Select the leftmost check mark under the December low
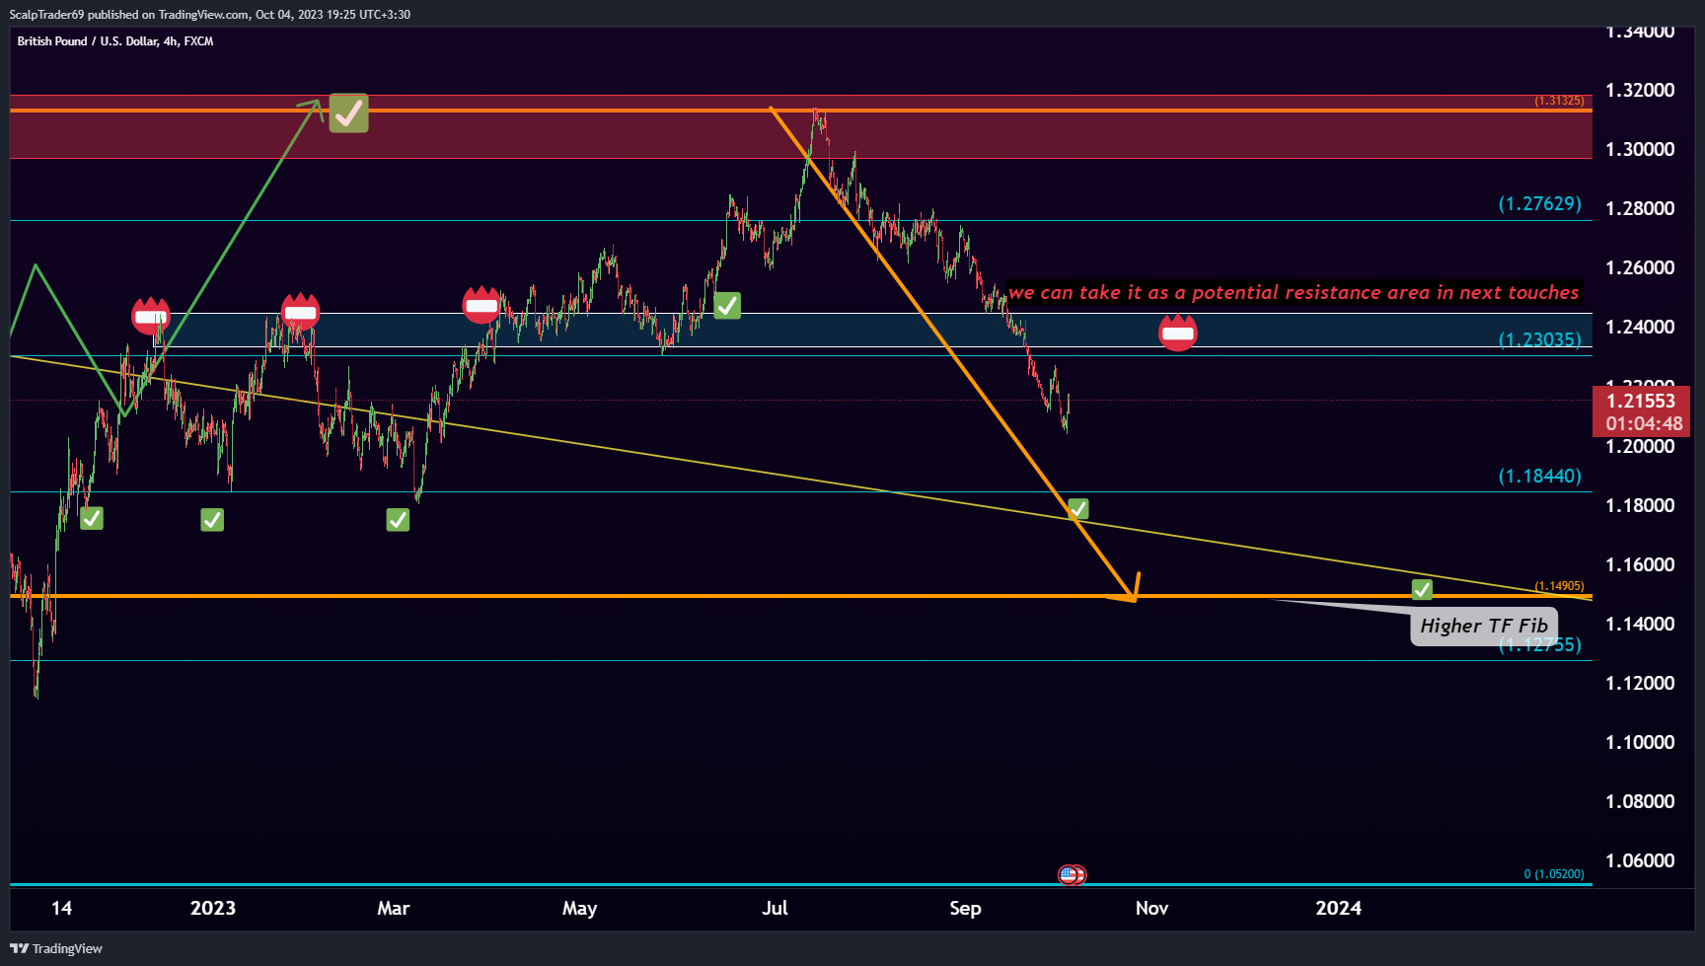This screenshot has height=966, width=1705. 92,518
